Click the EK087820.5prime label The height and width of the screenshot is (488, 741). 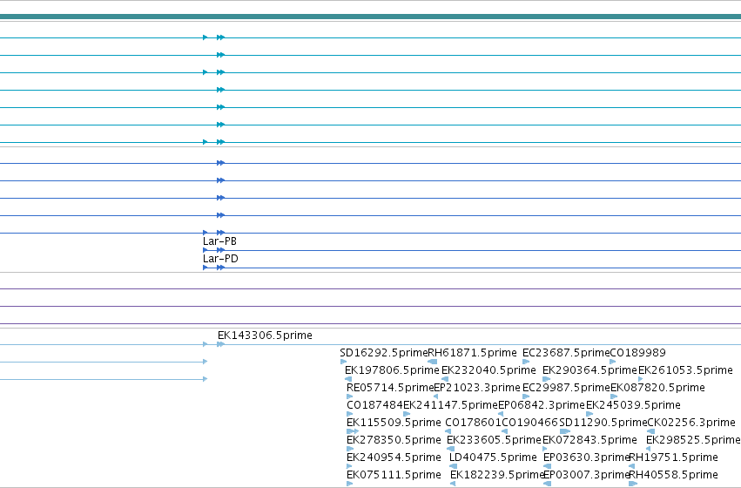click(x=657, y=388)
